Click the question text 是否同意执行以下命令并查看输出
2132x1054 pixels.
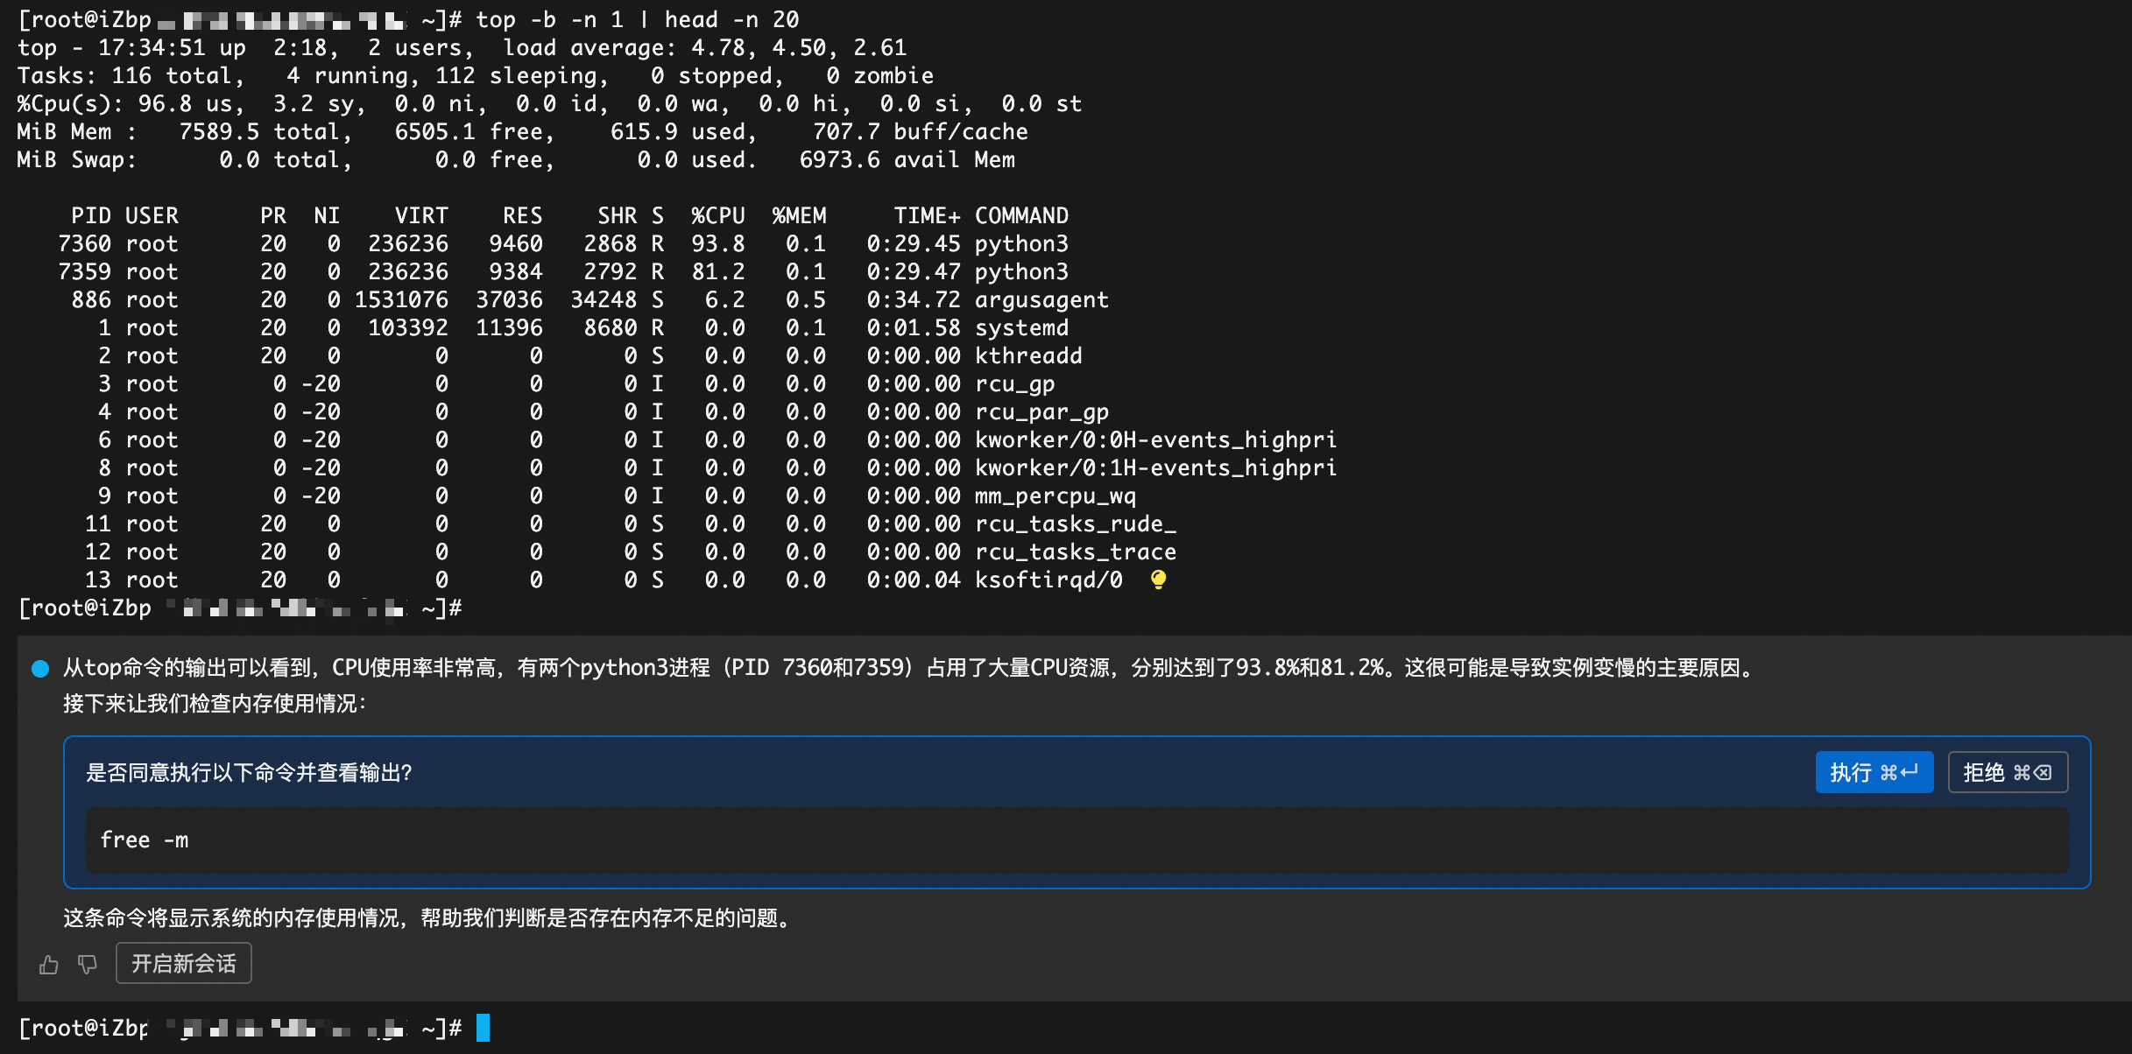249,773
